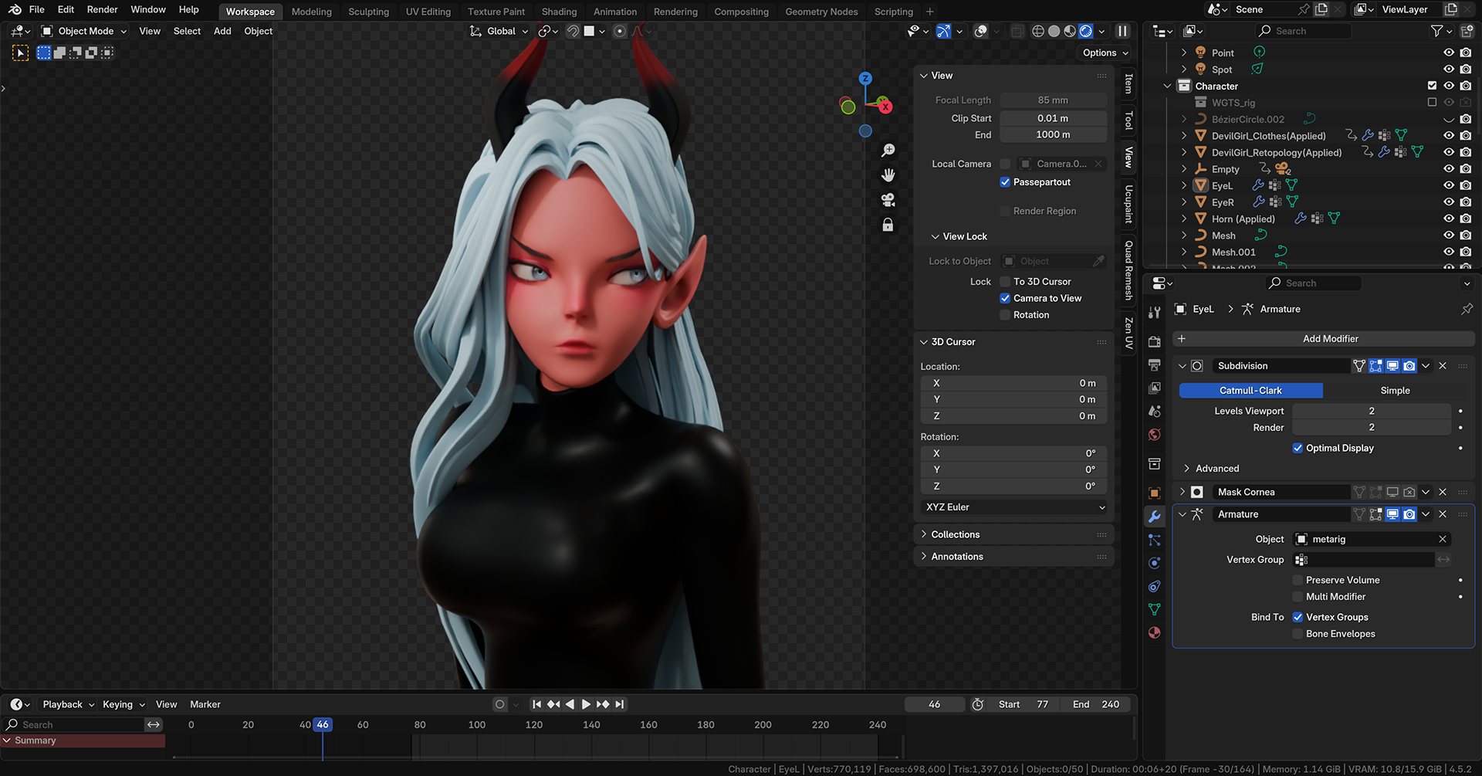The image size is (1482, 776).
Task: Click the lock camera padlock icon
Action: [888, 225]
